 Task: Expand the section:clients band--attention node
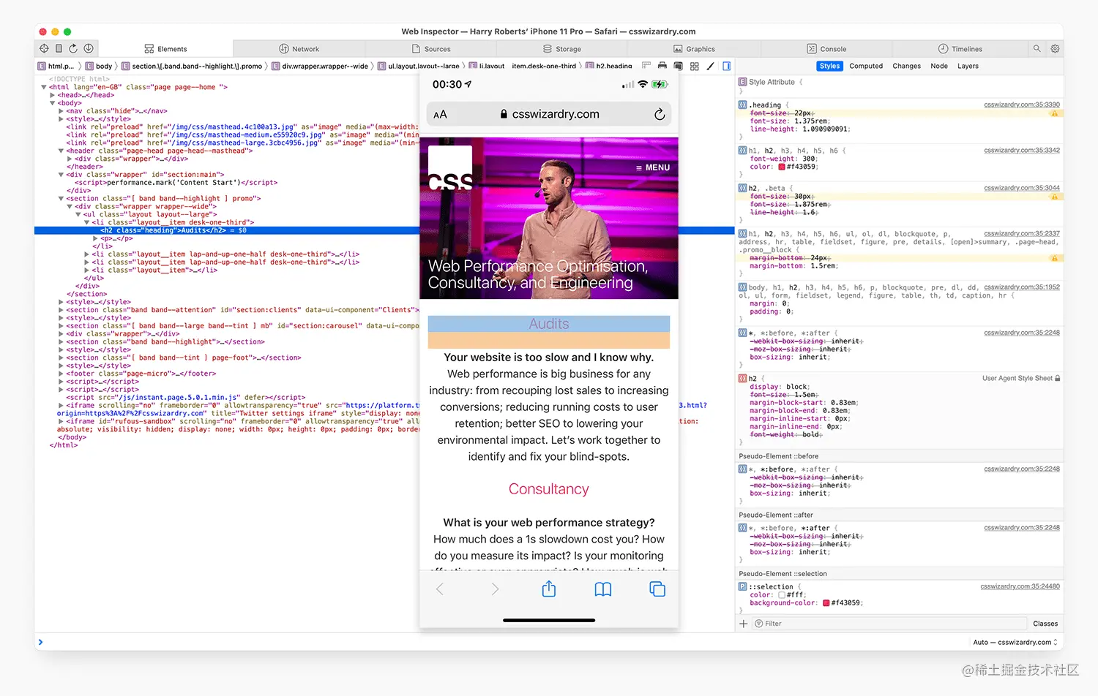point(61,310)
